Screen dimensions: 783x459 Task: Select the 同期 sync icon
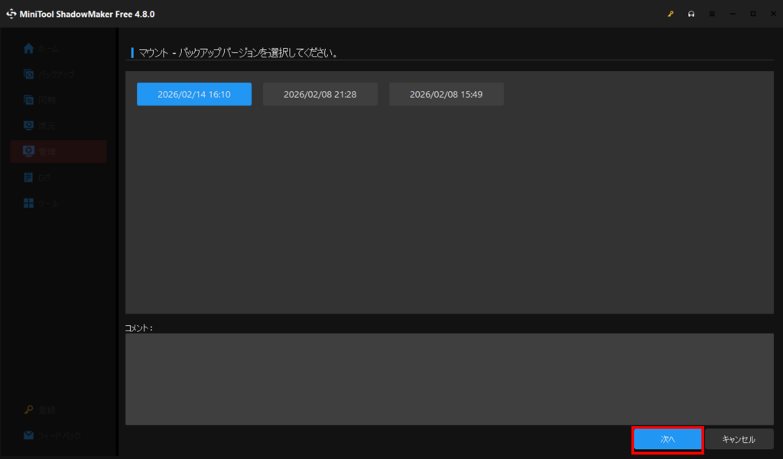pos(28,100)
